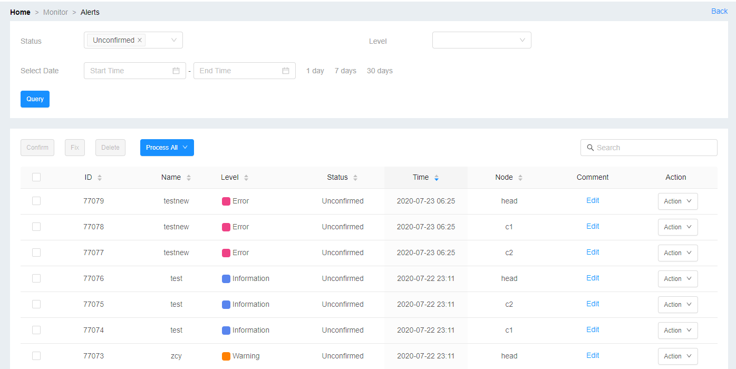
Task: Open Action dropdown for alert 77078
Action: click(677, 227)
